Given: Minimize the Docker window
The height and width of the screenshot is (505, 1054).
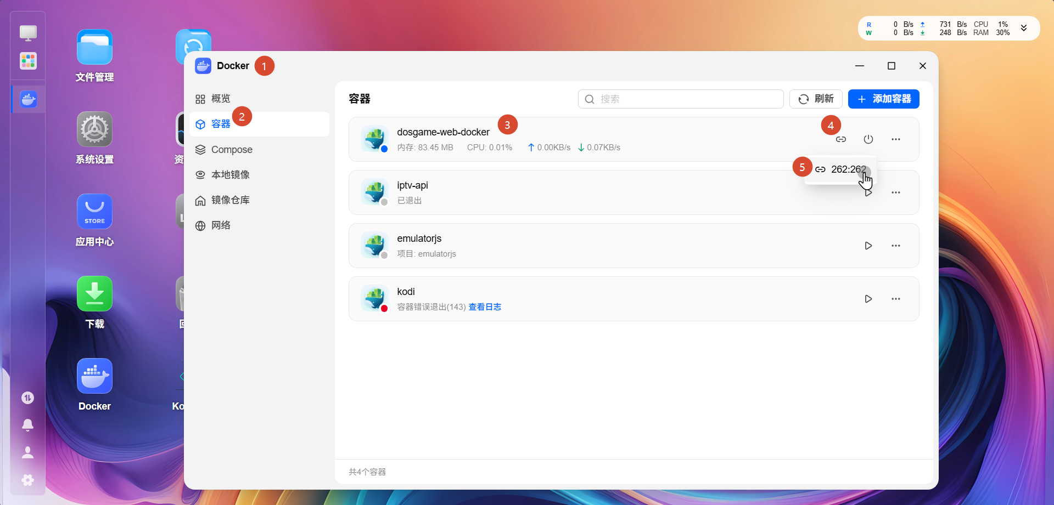Looking at the screenshot, I should point(860,66).
